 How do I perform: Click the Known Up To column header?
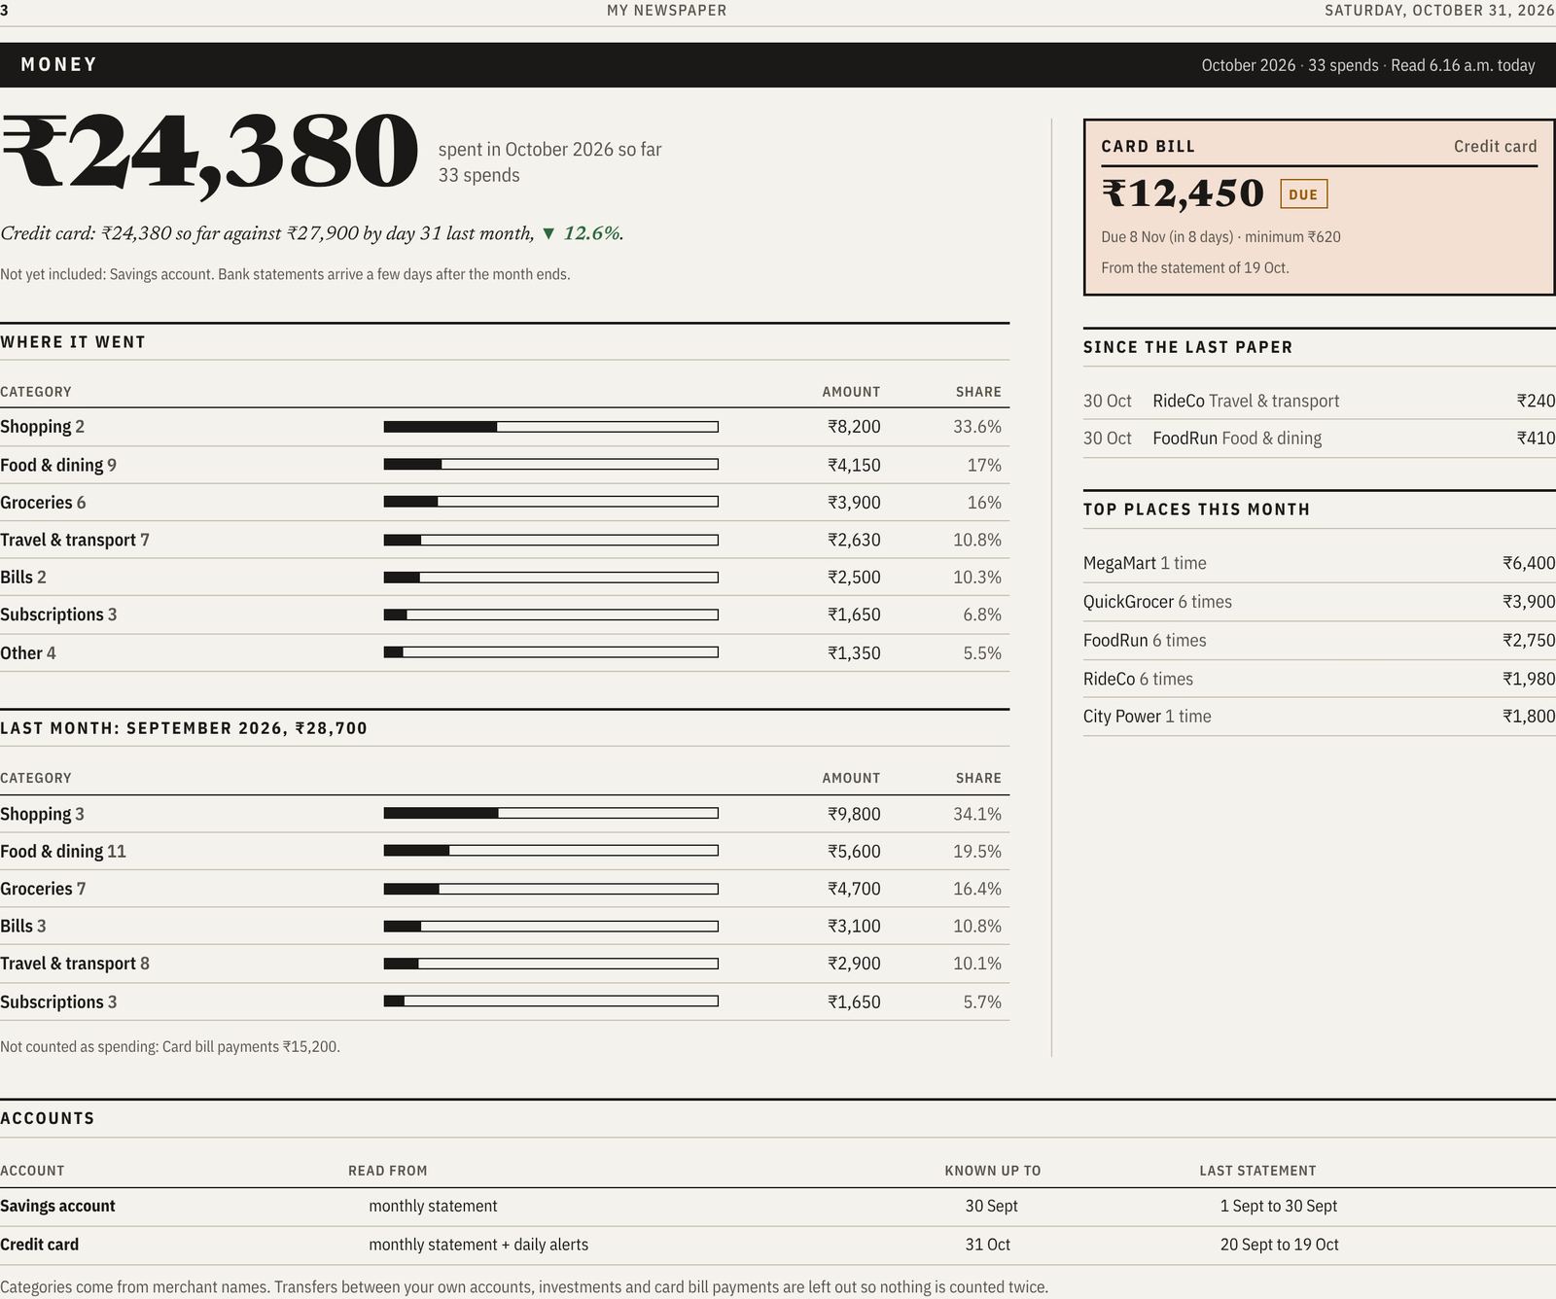(x=992, y=1171)
